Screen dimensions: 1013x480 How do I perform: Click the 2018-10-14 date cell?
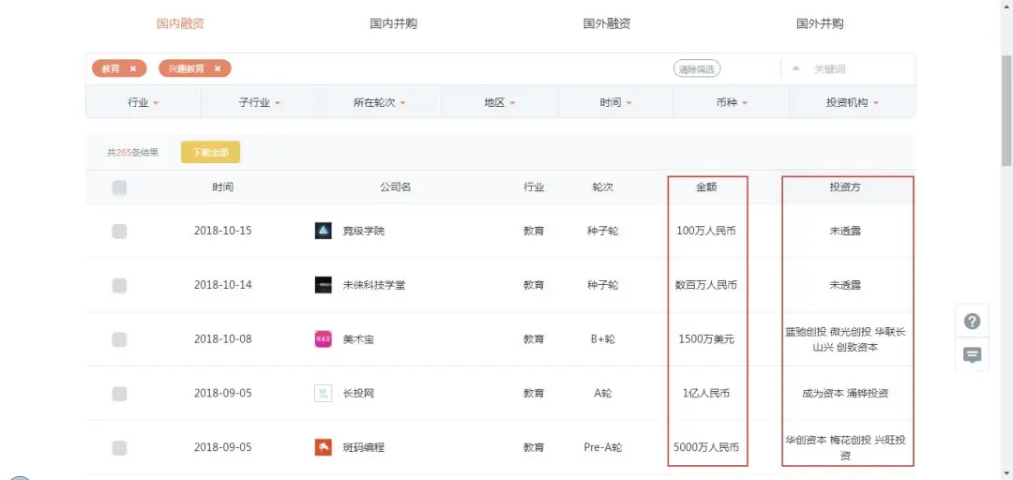click(x=222, y=285)
